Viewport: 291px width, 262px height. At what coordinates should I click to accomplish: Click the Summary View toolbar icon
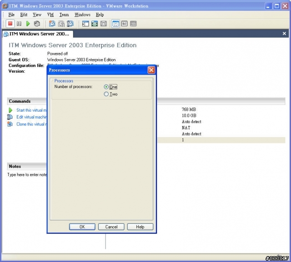point(115,24)
